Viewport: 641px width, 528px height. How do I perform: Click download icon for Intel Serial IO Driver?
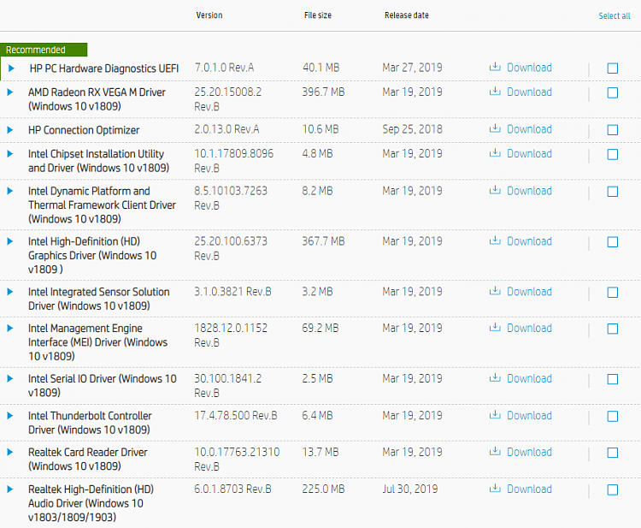click(x=495, y=378)
